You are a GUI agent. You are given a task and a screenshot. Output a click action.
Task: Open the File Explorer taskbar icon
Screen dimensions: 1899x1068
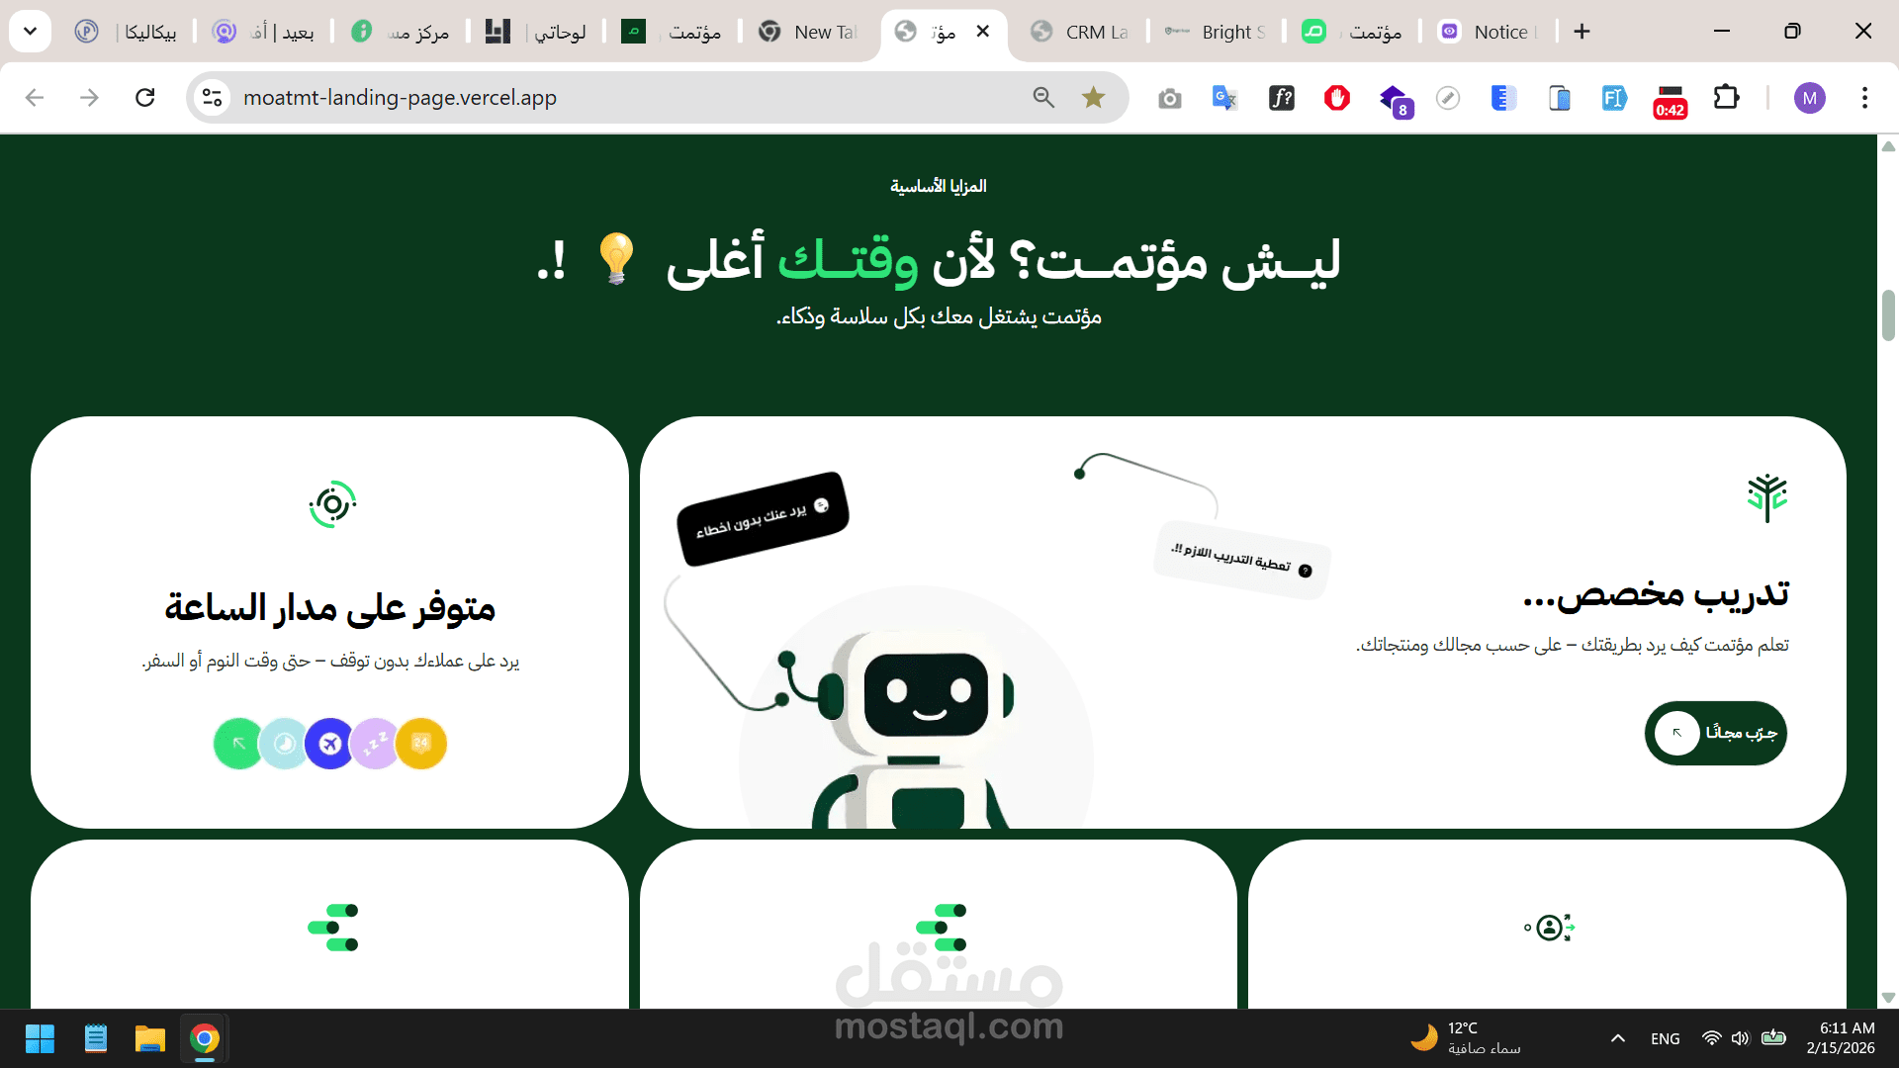pyautogui.click(x=149, y=1038)
